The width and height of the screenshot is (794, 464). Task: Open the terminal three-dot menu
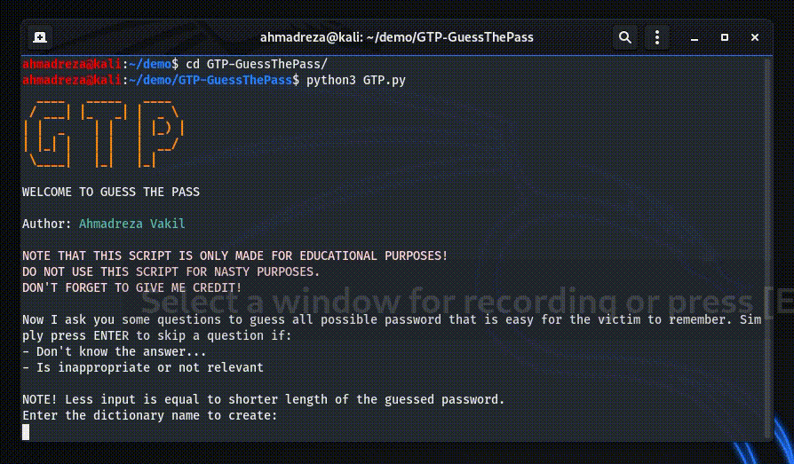pos(656,37)
